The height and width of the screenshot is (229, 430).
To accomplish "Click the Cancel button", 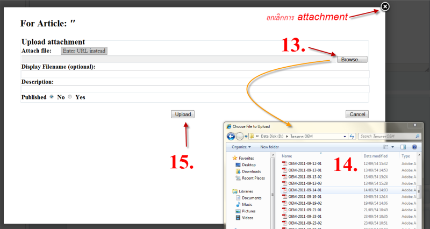I will (x=357, y=114).
